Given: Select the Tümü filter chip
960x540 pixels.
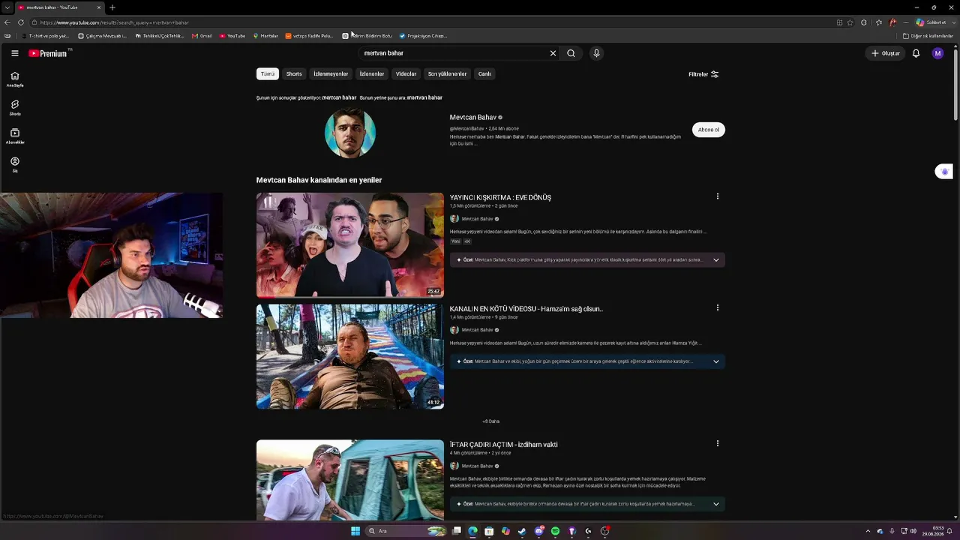Looking at the screenshot, I should pos(268,74).
